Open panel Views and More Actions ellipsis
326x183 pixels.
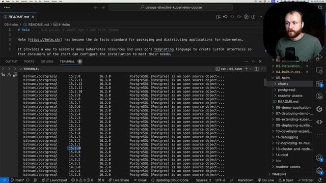coord(246,62)
